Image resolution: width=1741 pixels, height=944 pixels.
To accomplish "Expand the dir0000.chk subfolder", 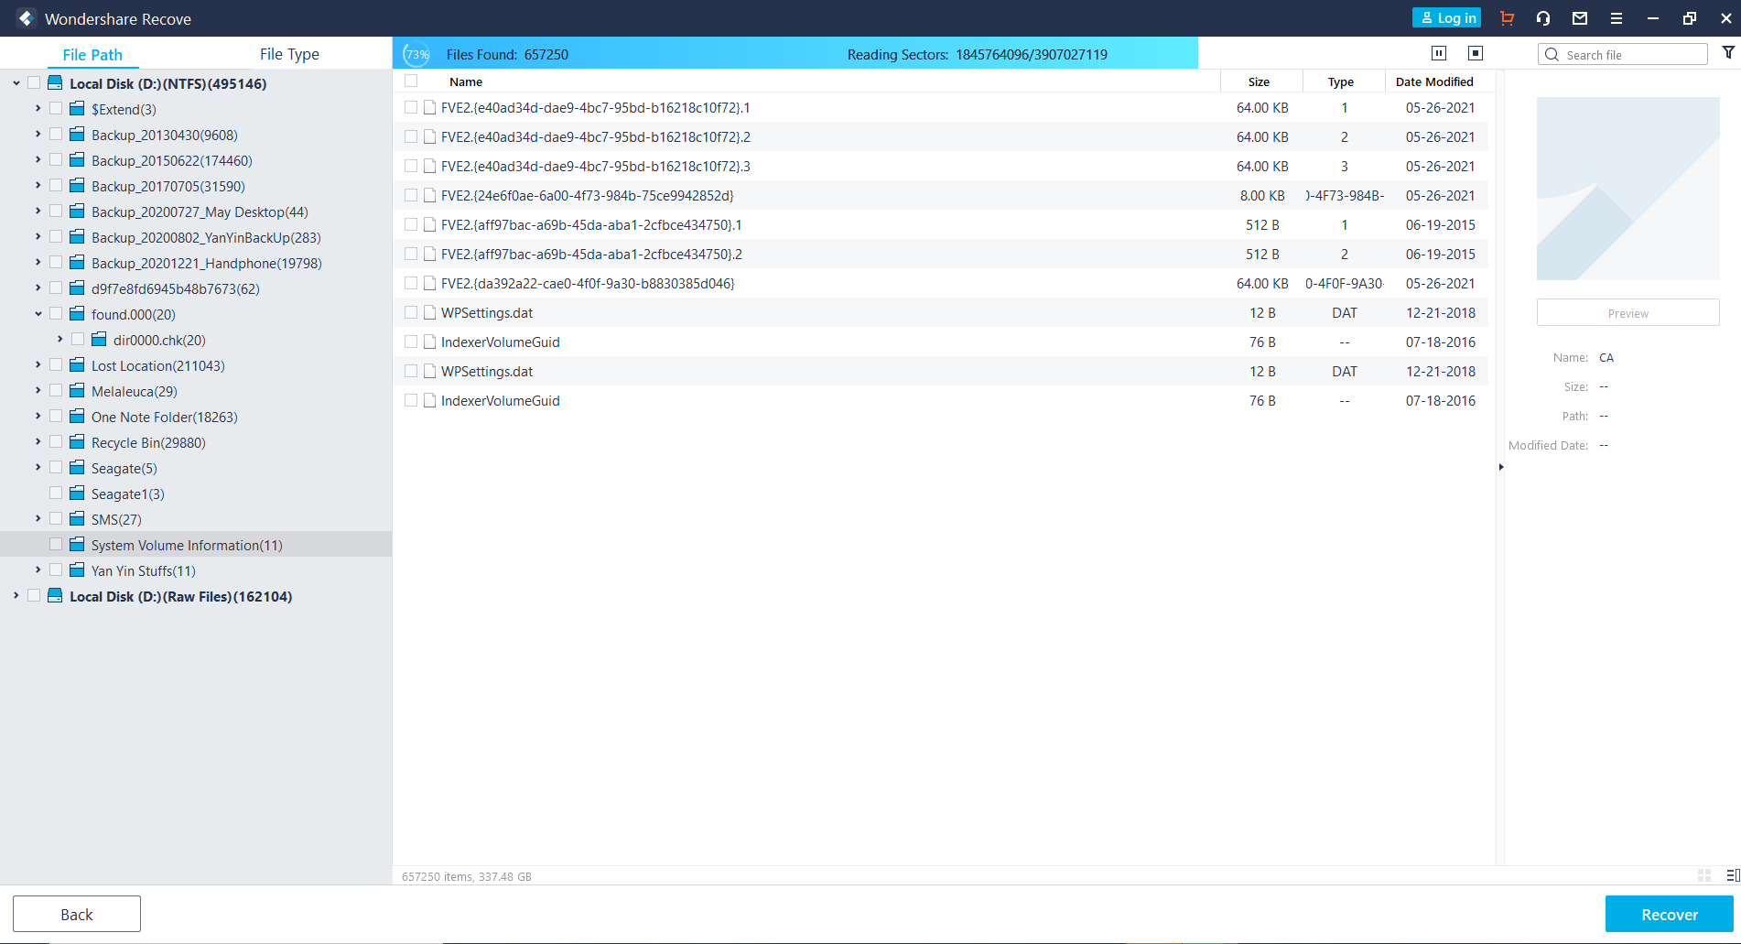I will point(59,339).
